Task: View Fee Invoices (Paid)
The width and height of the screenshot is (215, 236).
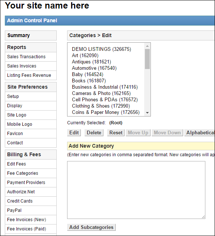Action: point(31,229)
